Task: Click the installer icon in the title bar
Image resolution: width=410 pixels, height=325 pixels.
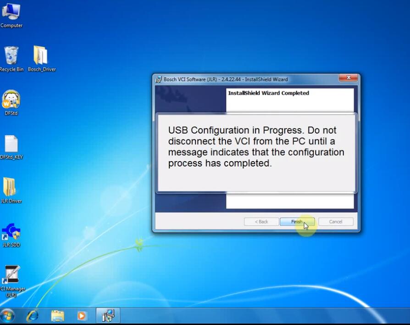Action: [x=159, y=79]
